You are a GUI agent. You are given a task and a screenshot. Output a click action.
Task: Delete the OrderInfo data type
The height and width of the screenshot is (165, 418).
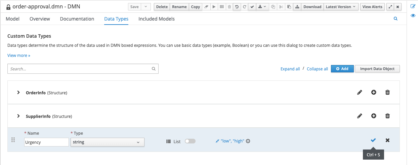(387, 92)
